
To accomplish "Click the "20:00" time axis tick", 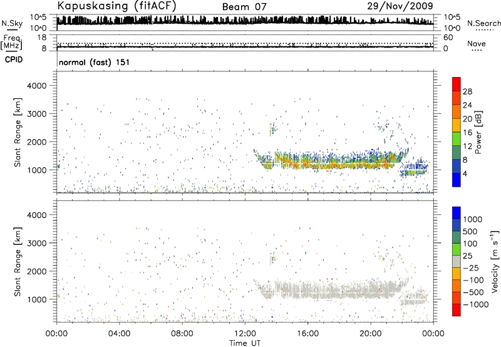I will pyautogui.click(x=371, y=334).
